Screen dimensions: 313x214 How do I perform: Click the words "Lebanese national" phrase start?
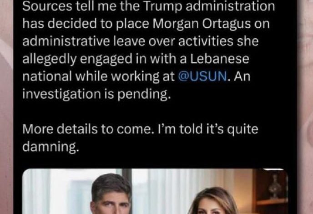pos(219,59)
